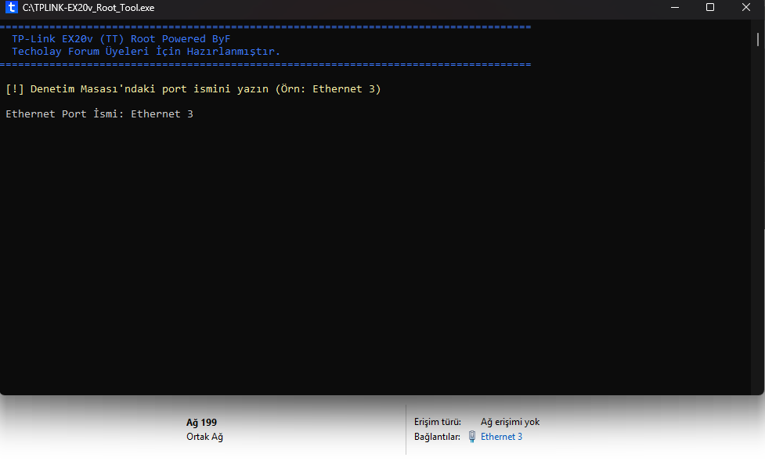
Task: Click the "Erişim türü:" label
Action: point(438,422)
